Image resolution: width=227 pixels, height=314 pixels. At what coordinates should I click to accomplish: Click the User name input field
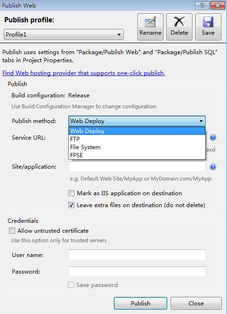[137, 255]
